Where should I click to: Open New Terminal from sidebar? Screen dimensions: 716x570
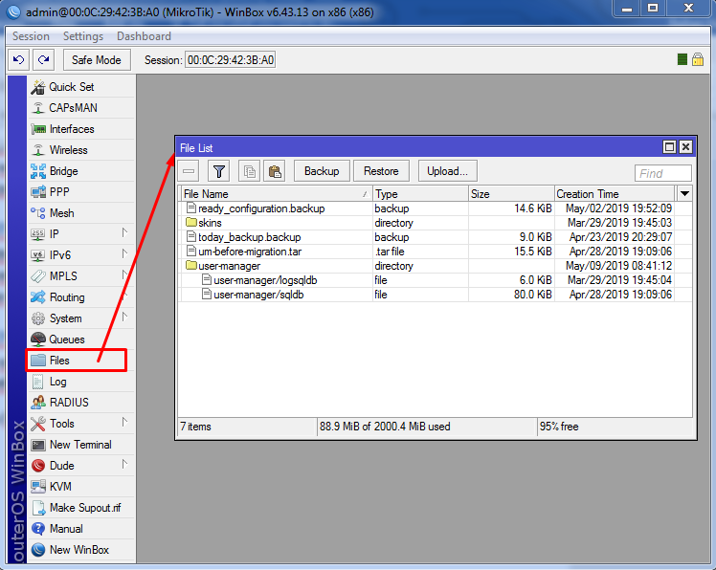point(82,445)
